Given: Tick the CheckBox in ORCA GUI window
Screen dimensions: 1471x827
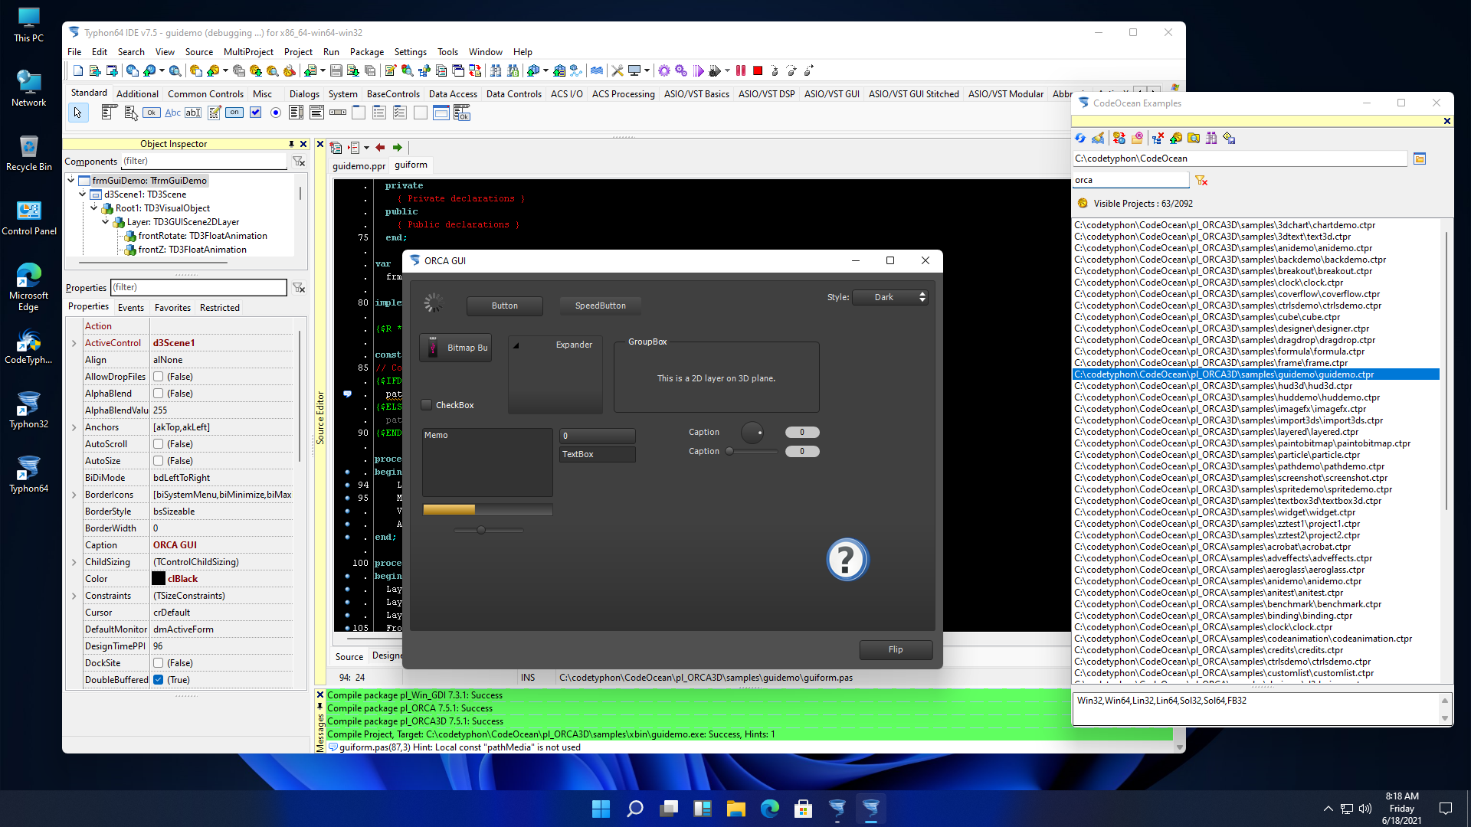Looking at the screenshot, I should coord(427,405).
